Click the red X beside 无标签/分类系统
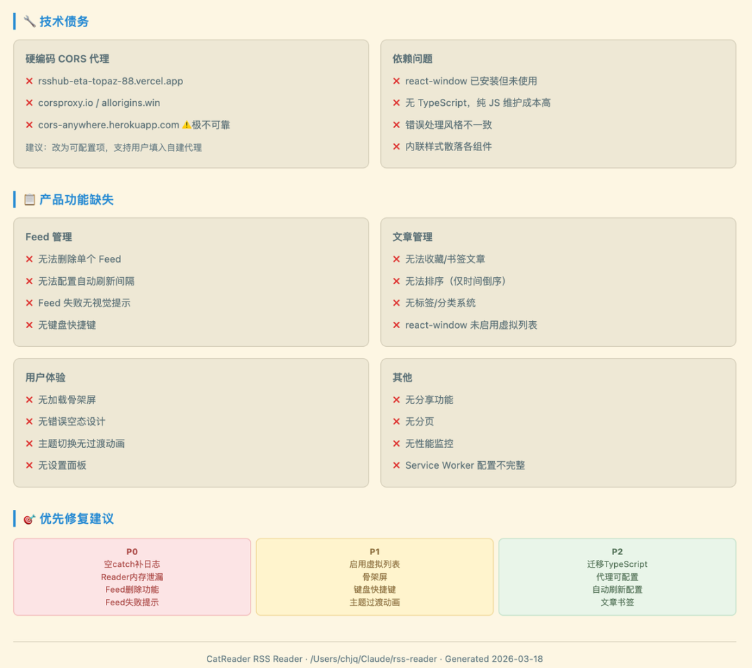Image resolution: width=752 pixels, height=668 pixels. 396,303
